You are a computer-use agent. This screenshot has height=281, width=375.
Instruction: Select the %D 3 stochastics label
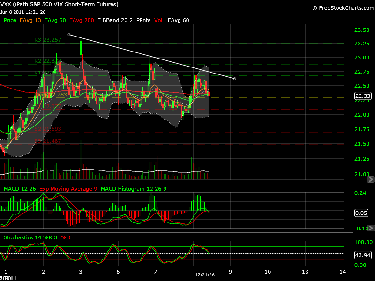(x=68, y=237)
